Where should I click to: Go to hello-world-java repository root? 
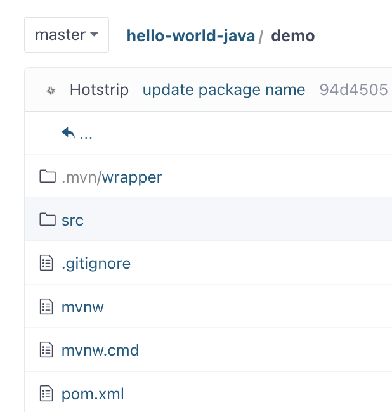click(190, 35)
